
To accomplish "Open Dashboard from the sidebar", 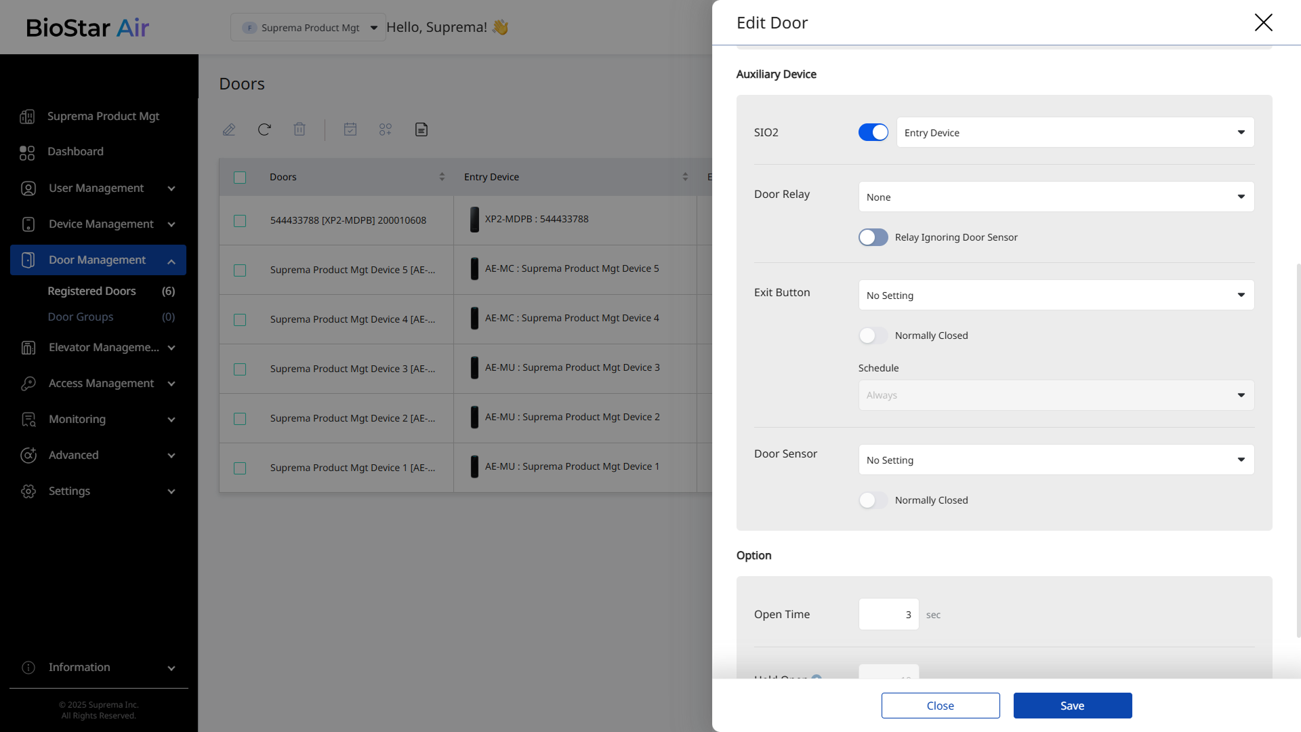I will coord(75,152).
